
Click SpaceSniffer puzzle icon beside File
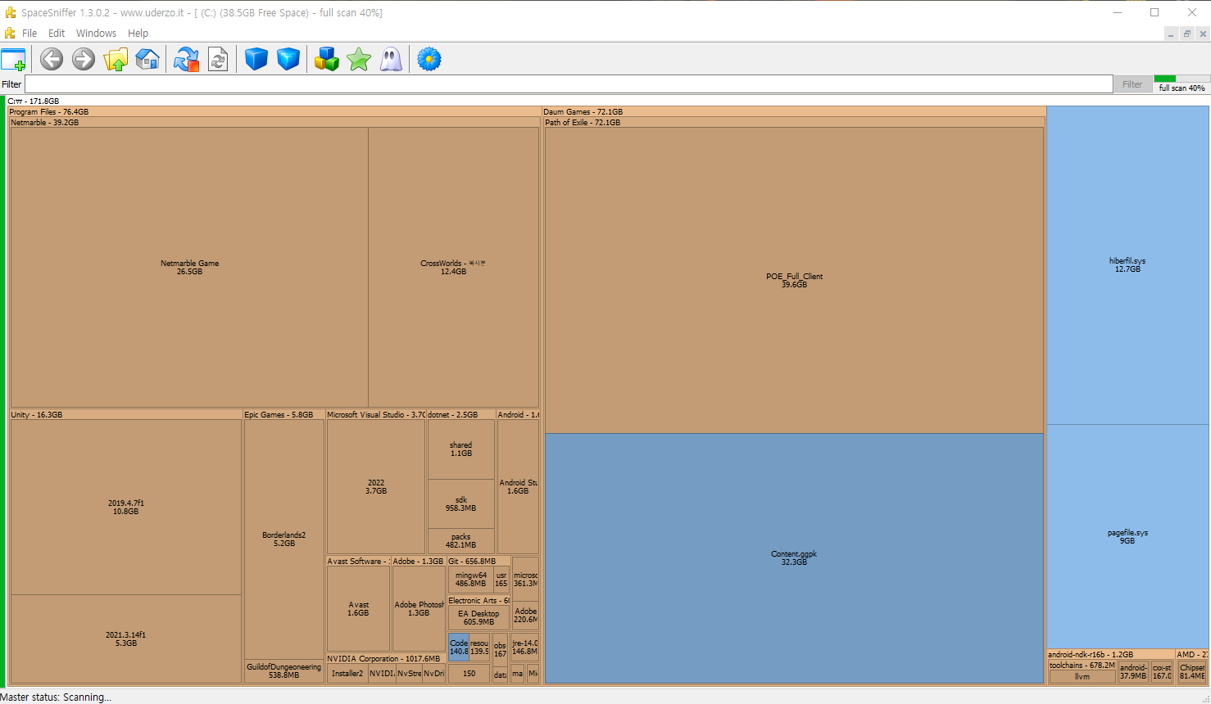point(10,34)
